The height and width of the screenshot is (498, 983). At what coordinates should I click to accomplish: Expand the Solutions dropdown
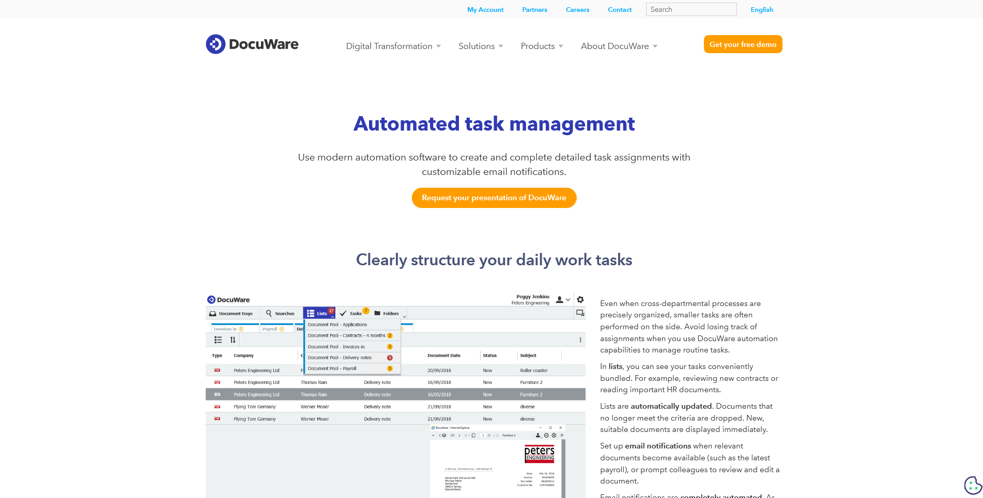click(x=481, y=46)
